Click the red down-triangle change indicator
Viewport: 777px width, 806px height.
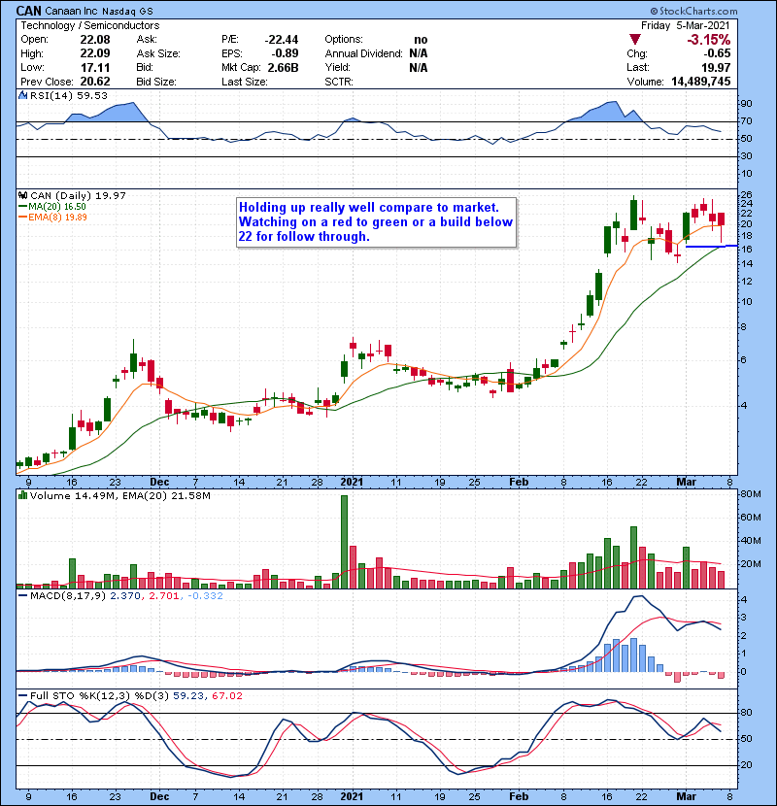[x=635, y=40]
